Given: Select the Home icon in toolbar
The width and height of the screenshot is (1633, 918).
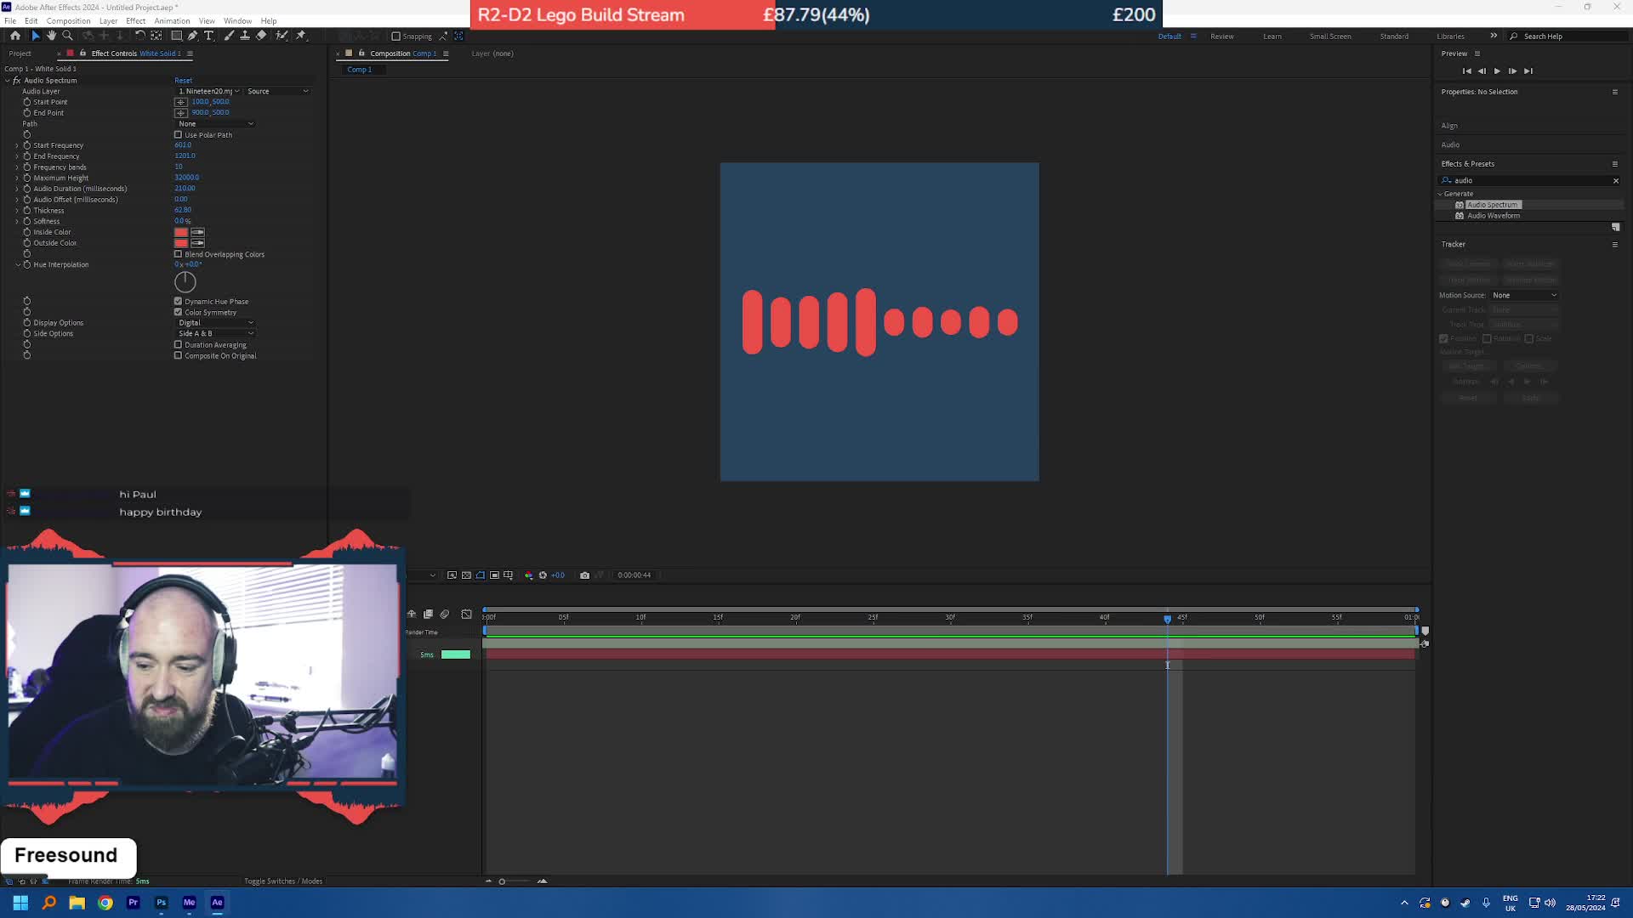Looking at the screenshot, I should (x=15, y=36).
